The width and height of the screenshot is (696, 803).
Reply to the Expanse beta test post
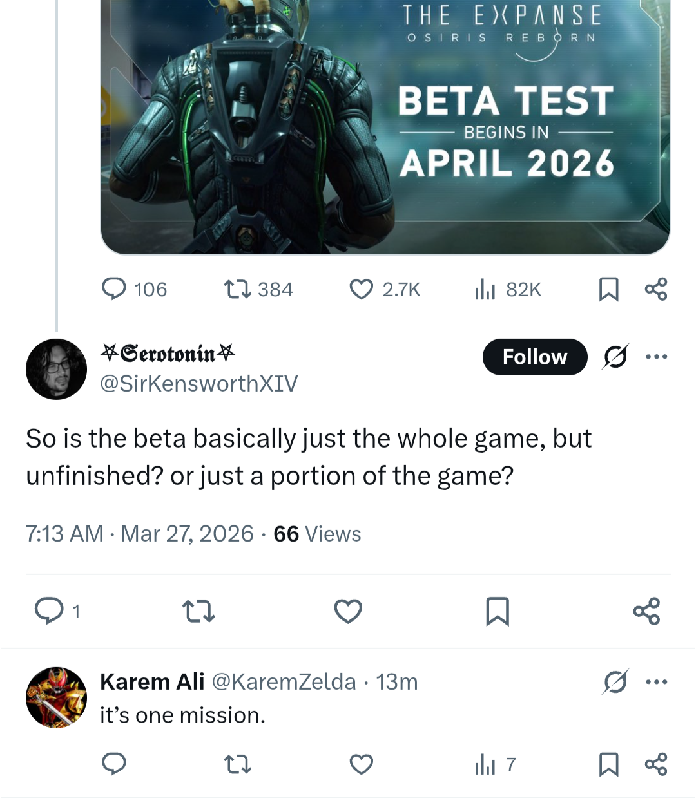click(x=114, y=289)
